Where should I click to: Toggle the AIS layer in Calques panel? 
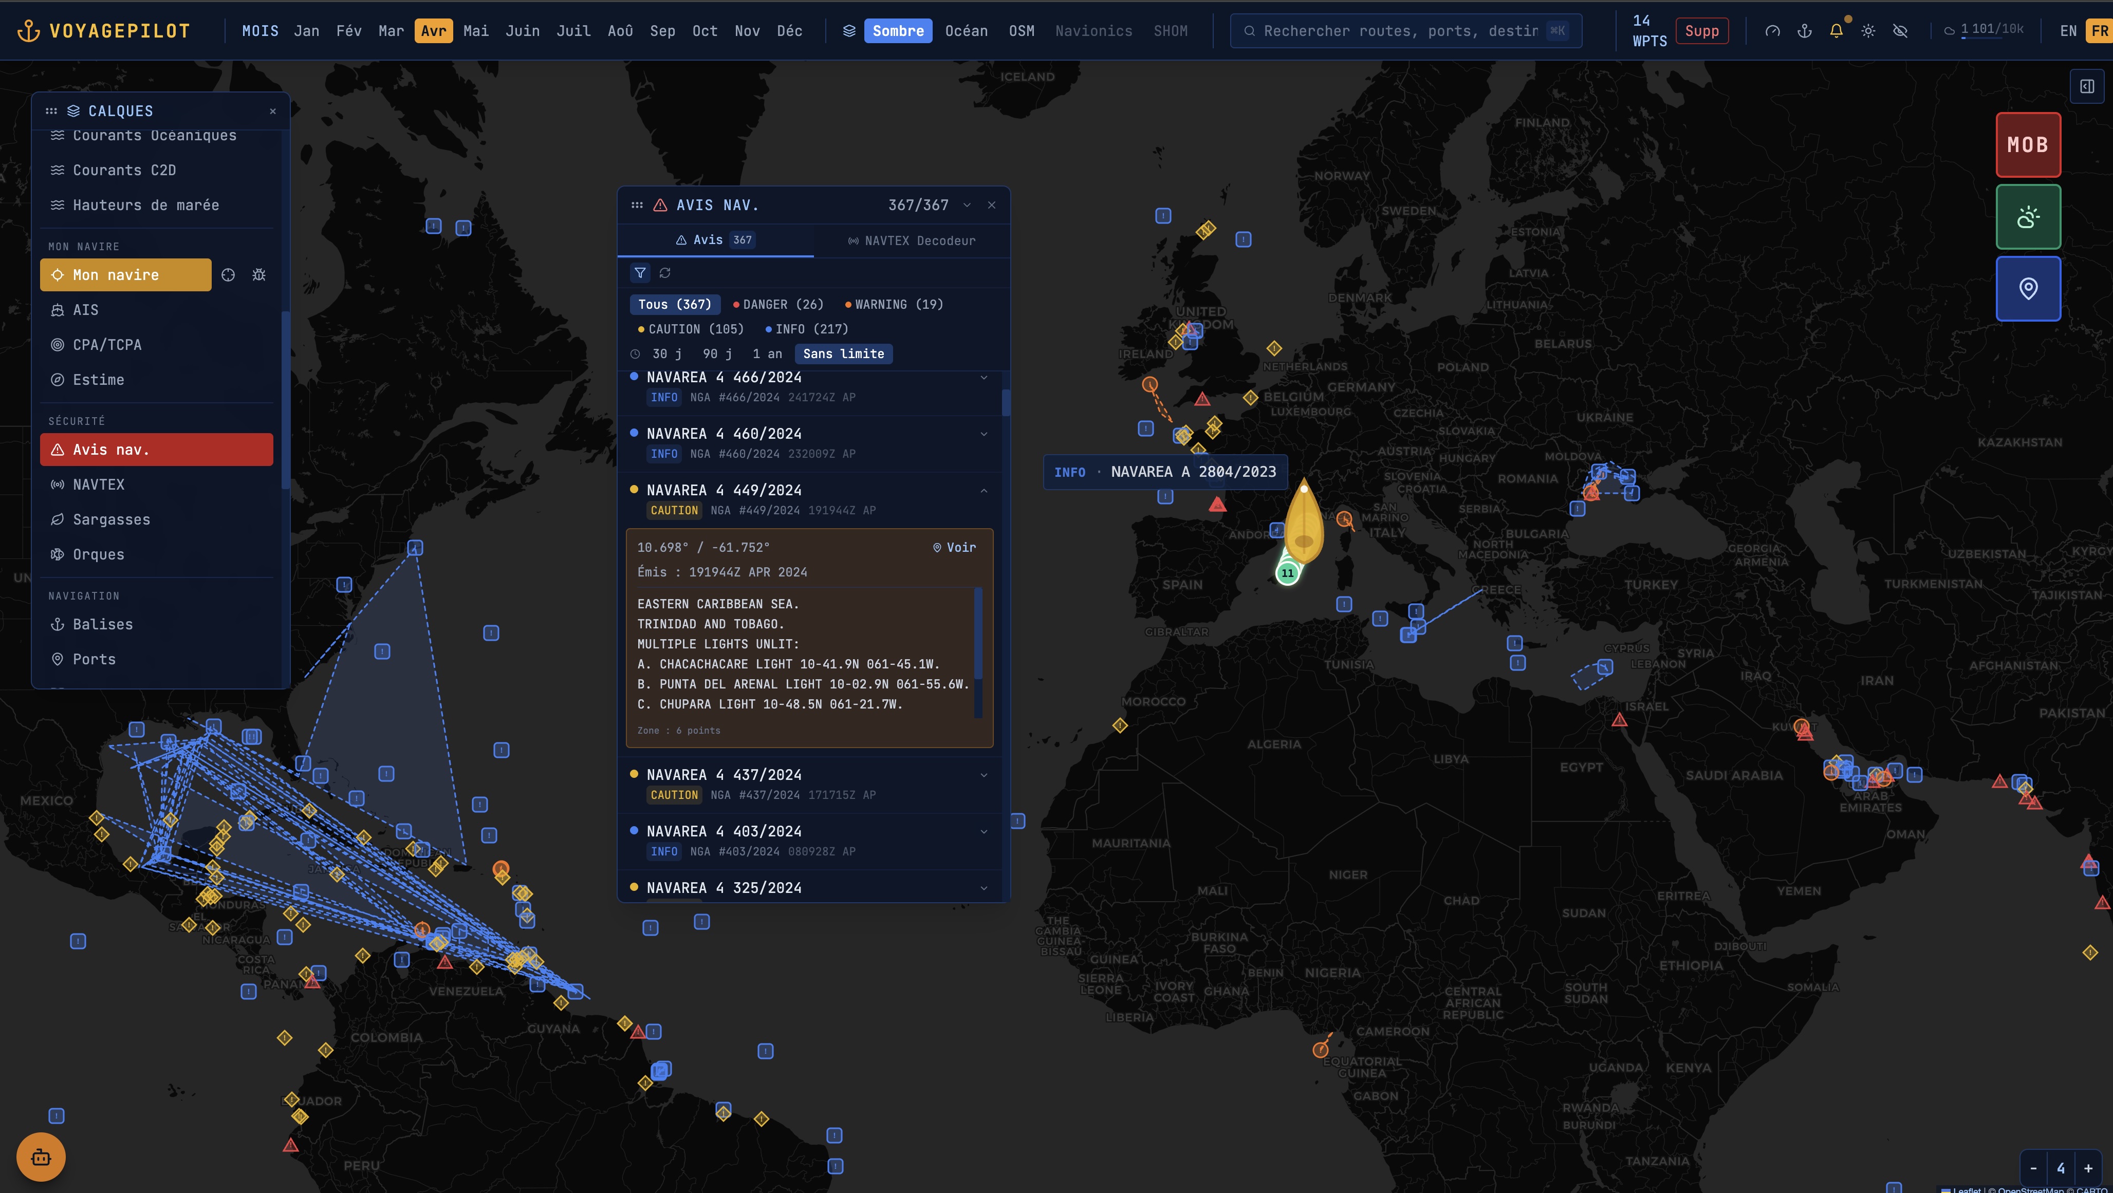[85, 310]
